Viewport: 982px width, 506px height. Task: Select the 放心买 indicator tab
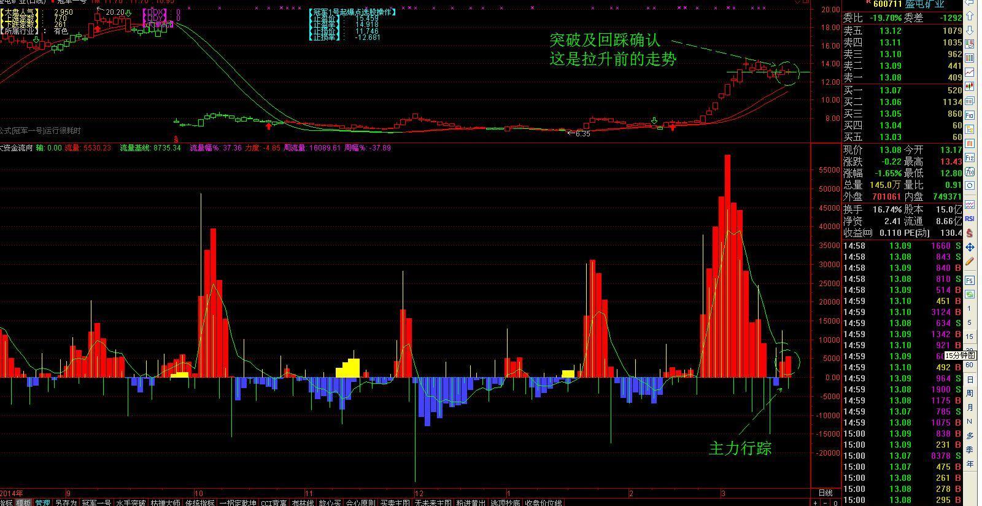[x=330, y=502]
